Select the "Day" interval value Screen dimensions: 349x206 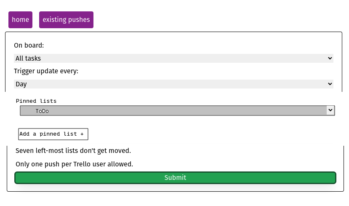[21, 84]
